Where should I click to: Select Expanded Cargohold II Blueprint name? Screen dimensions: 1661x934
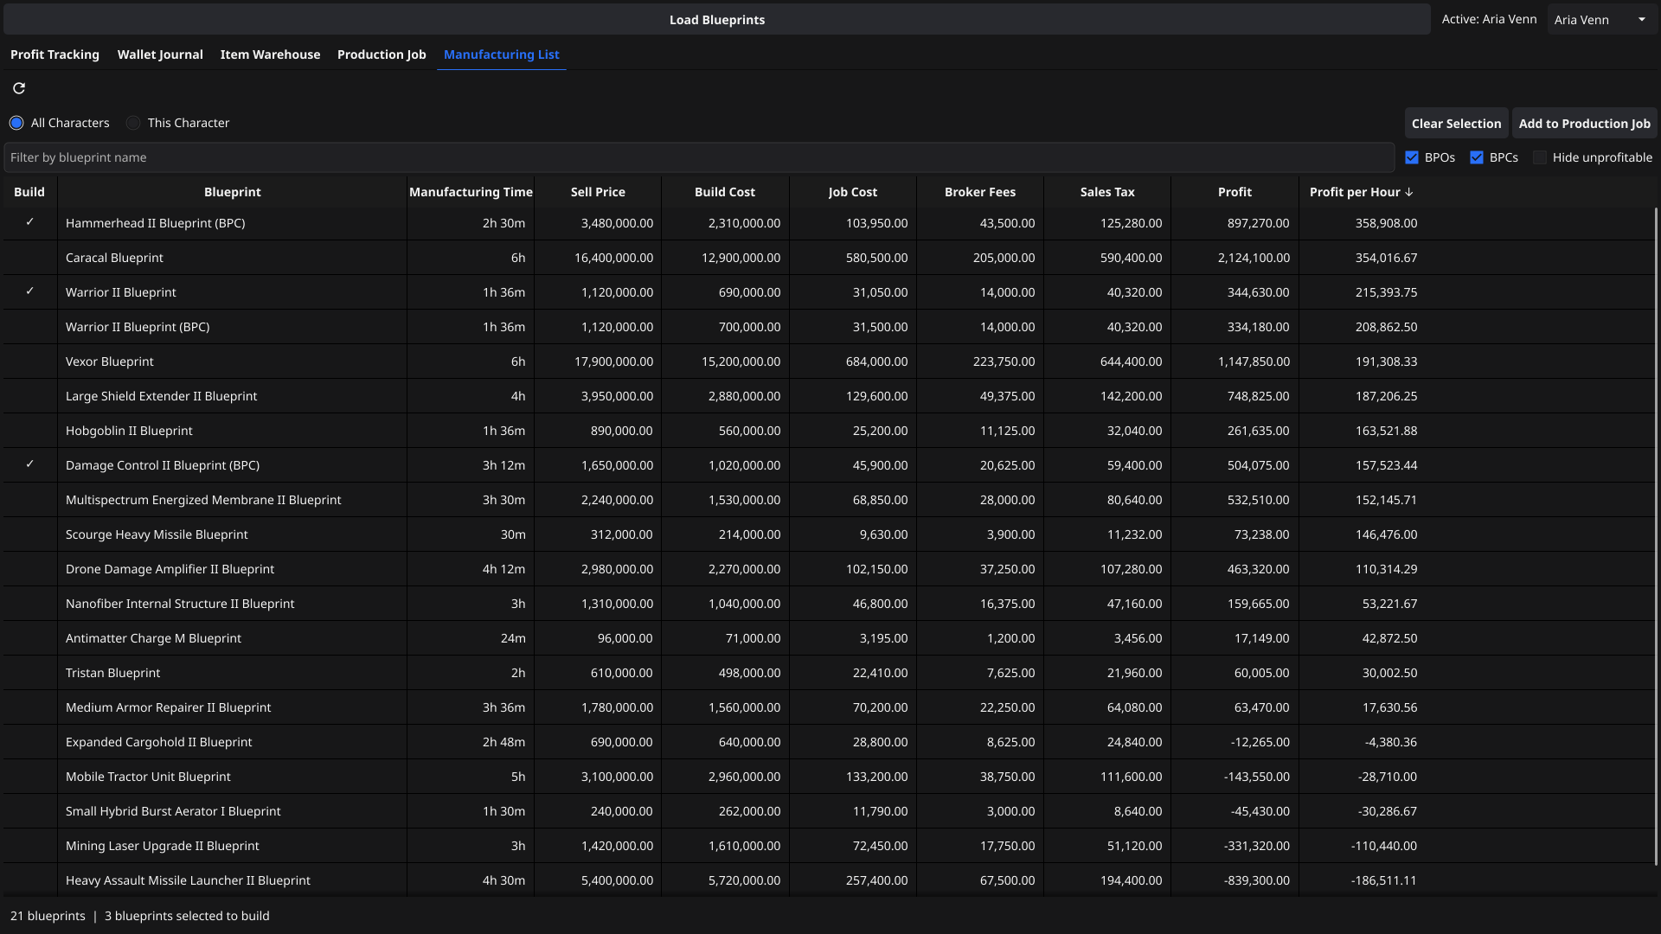[x=158, y=742]
